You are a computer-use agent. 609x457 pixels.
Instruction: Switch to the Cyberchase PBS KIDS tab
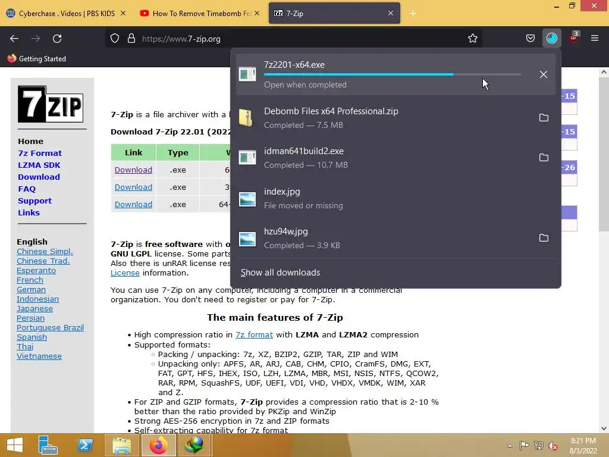pyautogui.click(x=67, y=14)
